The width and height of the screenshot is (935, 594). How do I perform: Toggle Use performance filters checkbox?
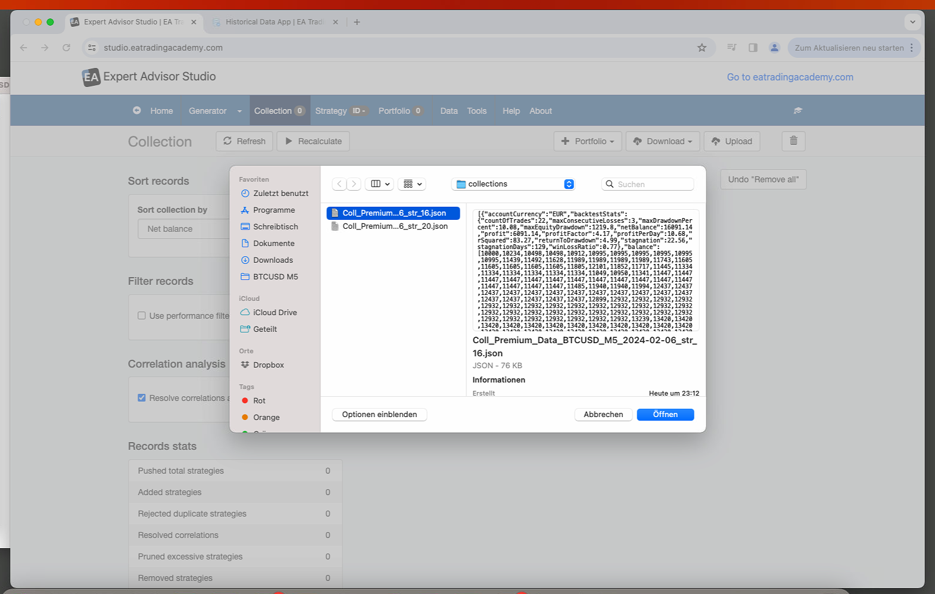(142, 316)
